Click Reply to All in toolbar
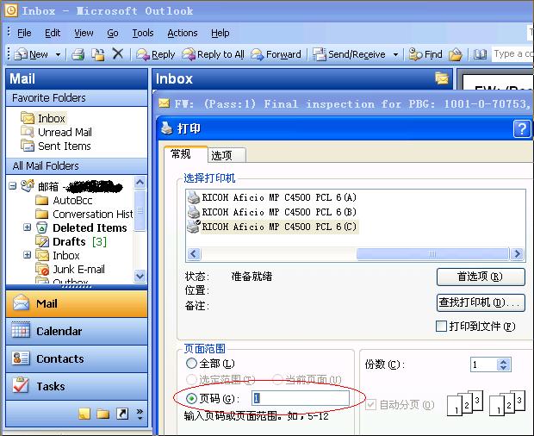Image resolution: width=534 pixels, height=436 pixels. [214, 54]
